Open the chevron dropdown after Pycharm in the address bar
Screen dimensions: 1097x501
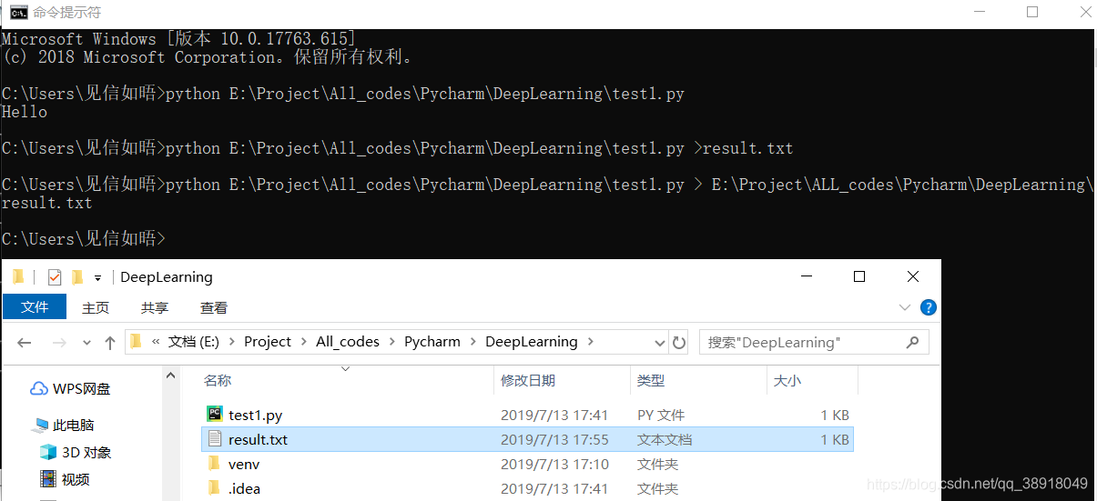click(x=472, y=342)
